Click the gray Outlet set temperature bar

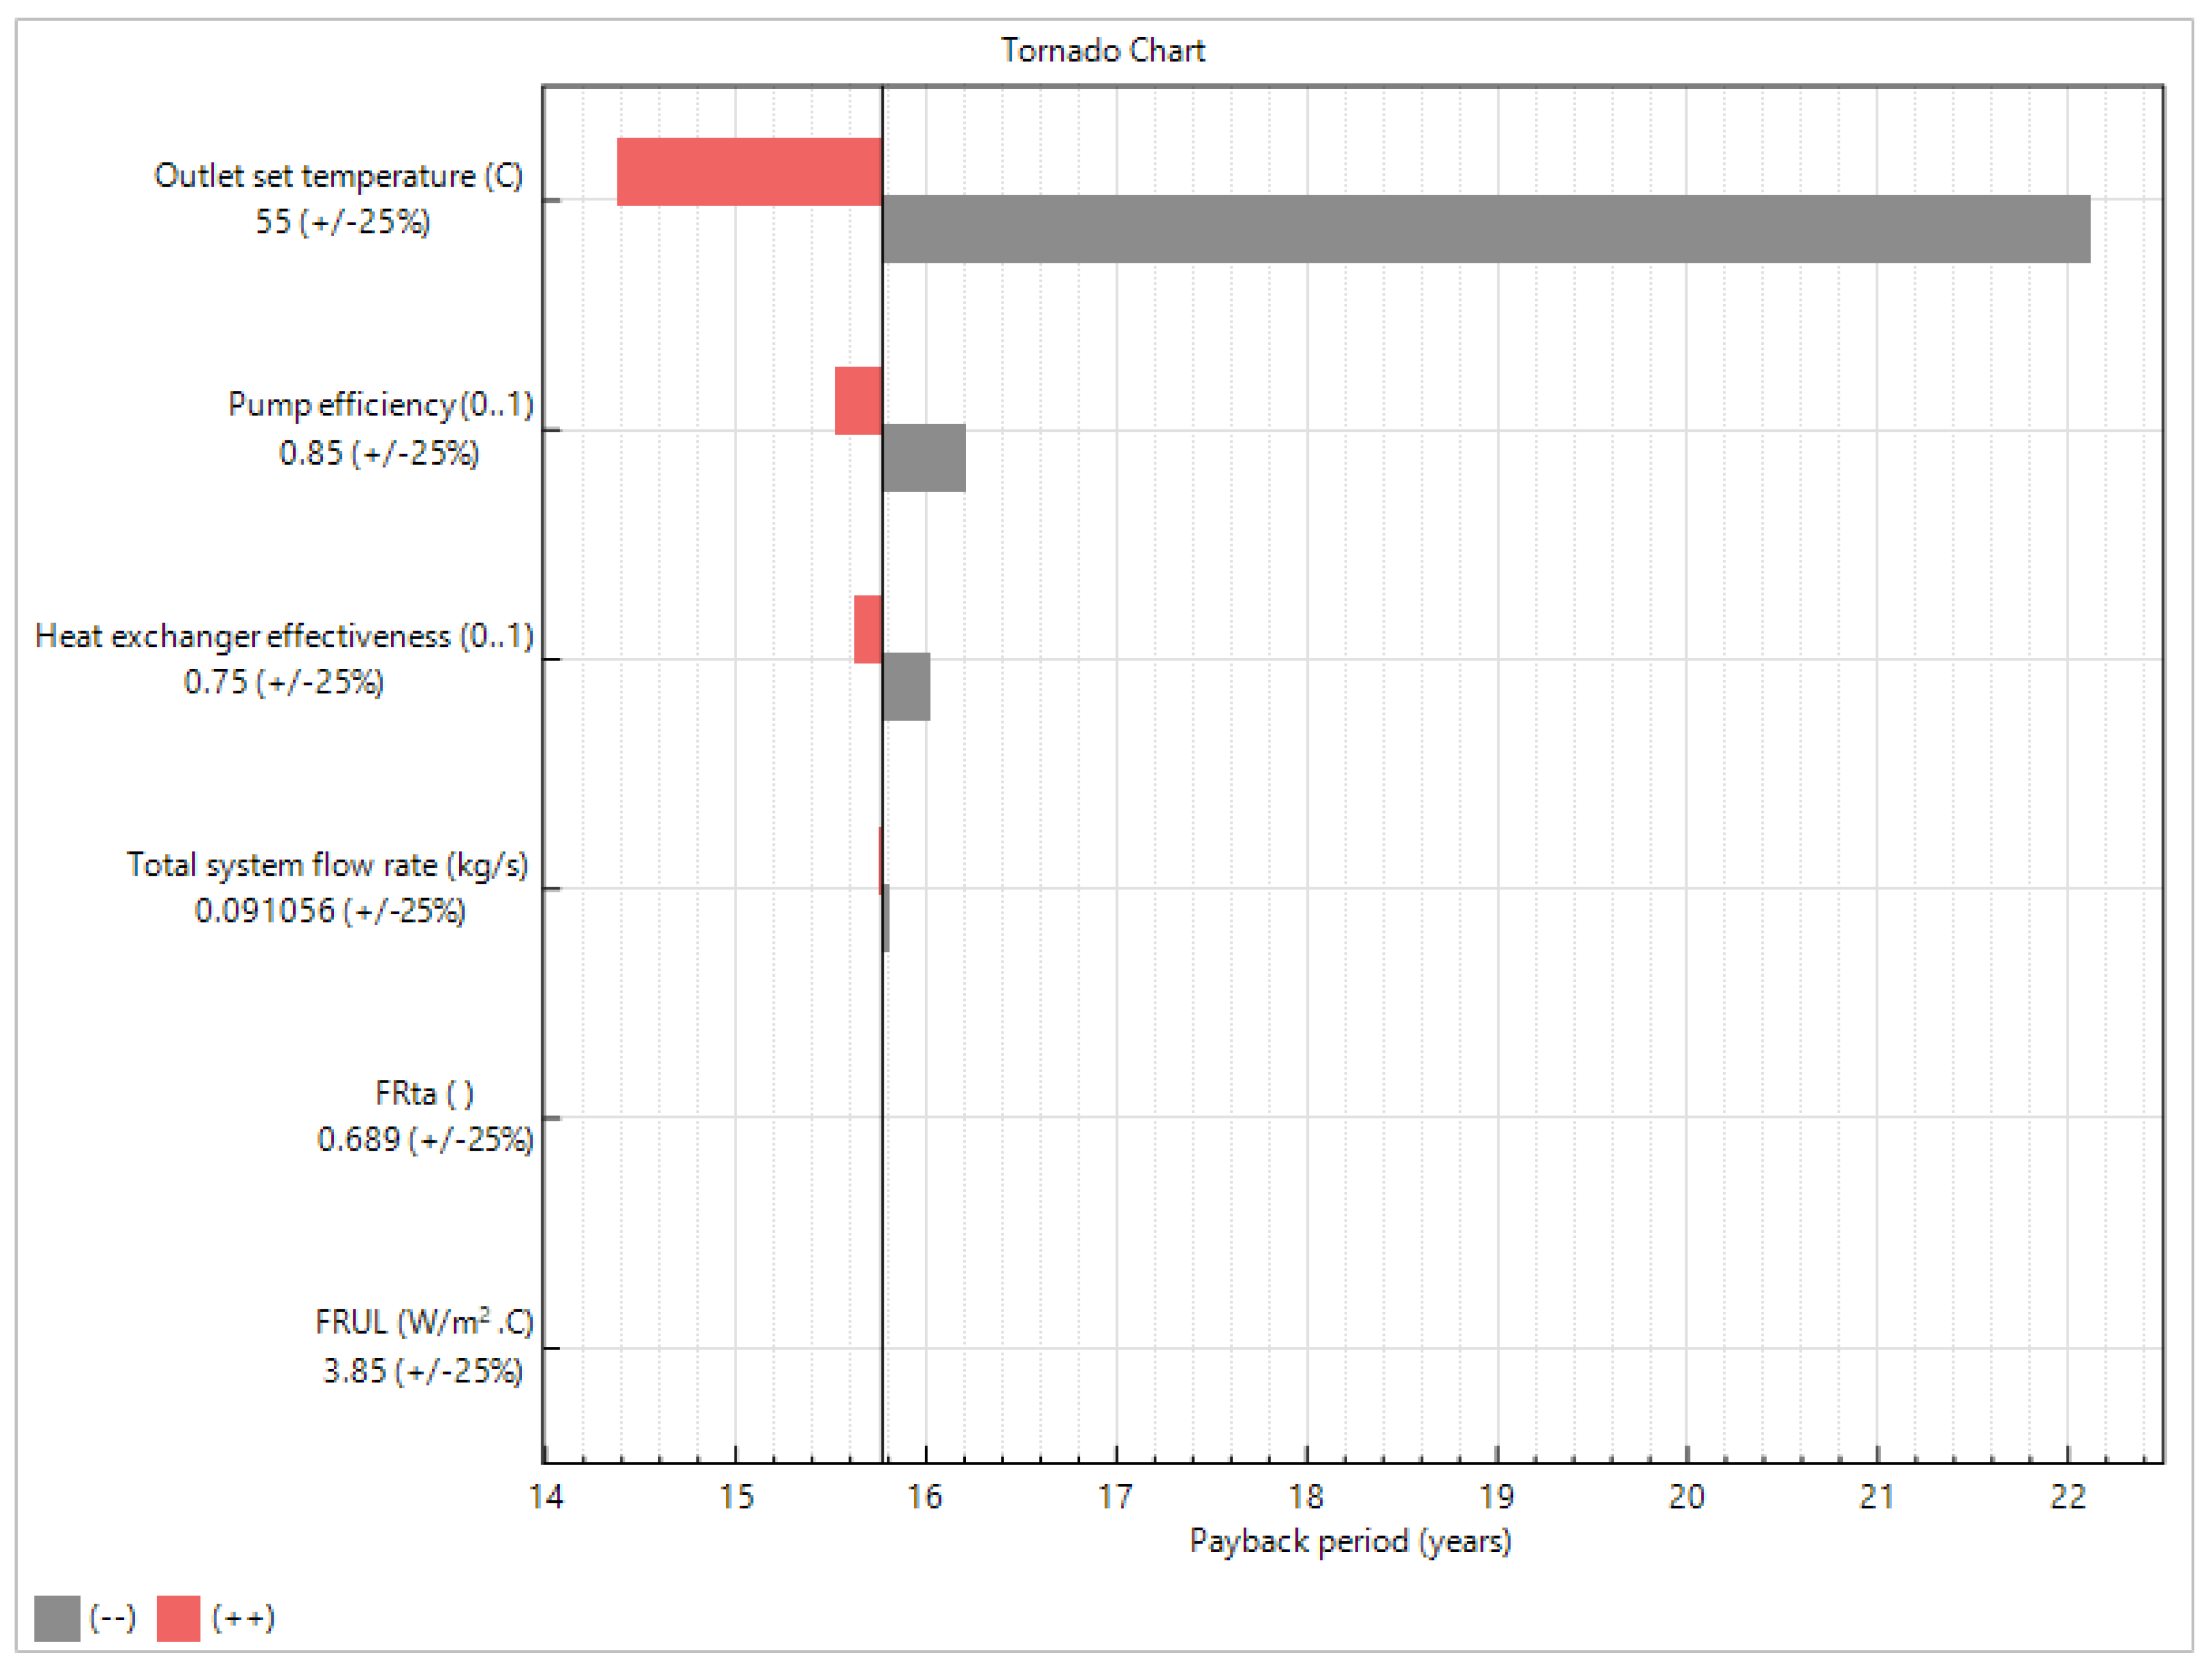[x=1485, y=229]
